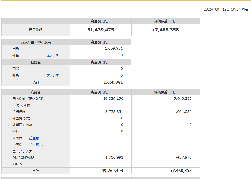This screenshot has height=179, width=251.
Task: Select the 資産総額 row label
Action: pyautogui.click(x=36, y=30)
